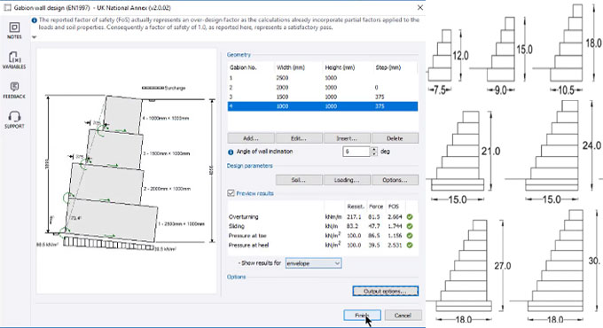Image resolution: width=603 pixels, height=328 pixels.
Task: Click green pass icon for Pressure at toe
Action: click(410, 236)
